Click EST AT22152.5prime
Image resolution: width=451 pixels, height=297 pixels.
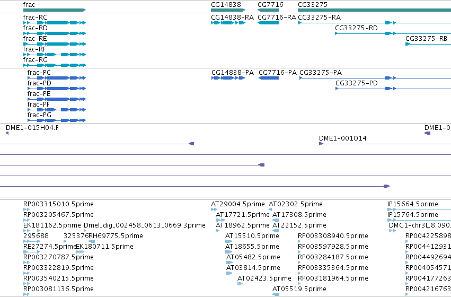[276, 231]
